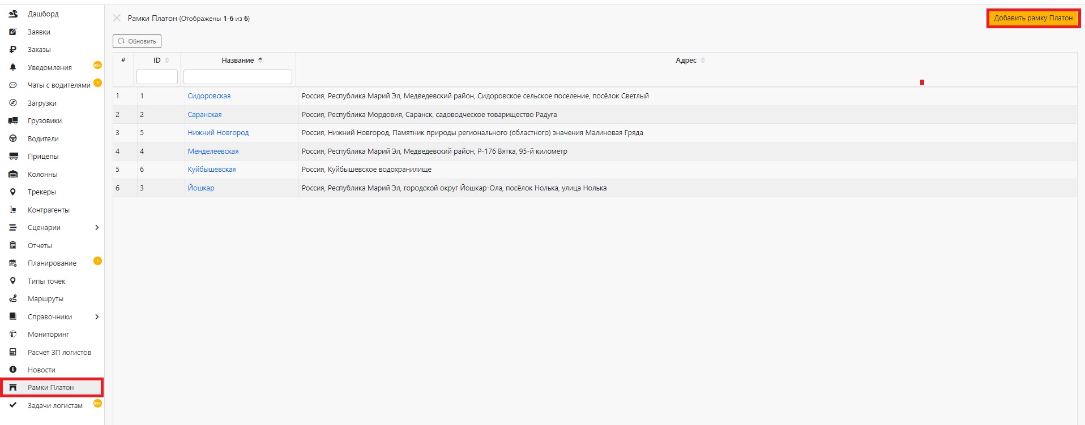
Task: Open the Йошкар frame link
Action: point(201,188)
